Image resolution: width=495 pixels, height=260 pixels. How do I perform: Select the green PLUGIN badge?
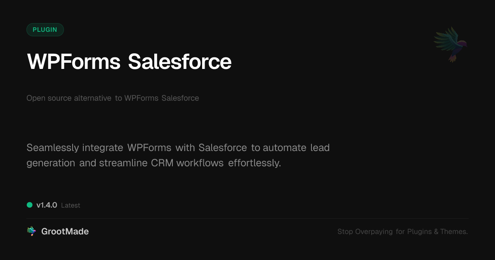point(45,30)
